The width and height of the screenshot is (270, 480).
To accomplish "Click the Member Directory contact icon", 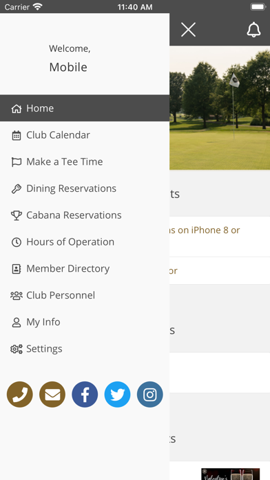I will [x=17, y=269].
